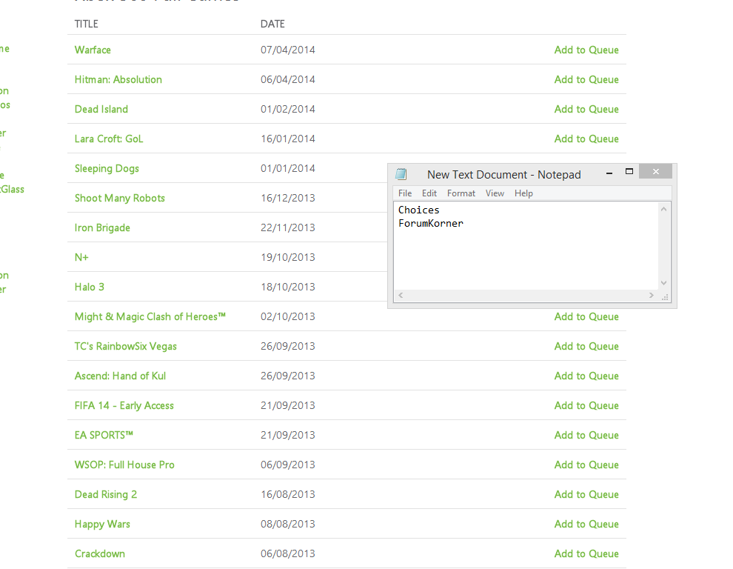Screen dimensions: 733x569
Task: Click the 19/10/2013 date cell
Action: (x=288, y=257)
